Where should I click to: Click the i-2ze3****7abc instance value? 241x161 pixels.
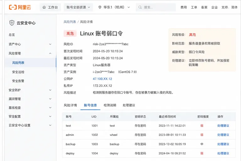point(104,72)
